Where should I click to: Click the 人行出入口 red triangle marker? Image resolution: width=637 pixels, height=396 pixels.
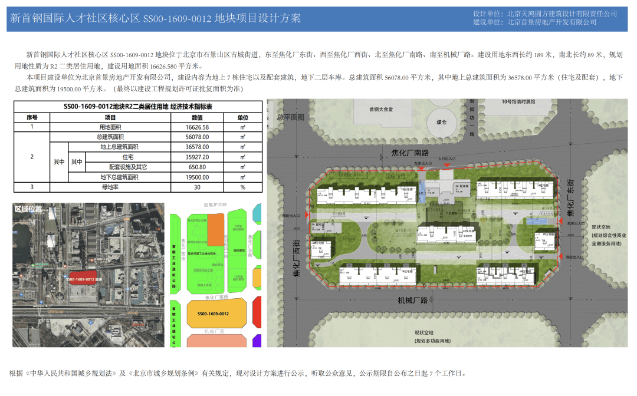[x=446, y=166]
